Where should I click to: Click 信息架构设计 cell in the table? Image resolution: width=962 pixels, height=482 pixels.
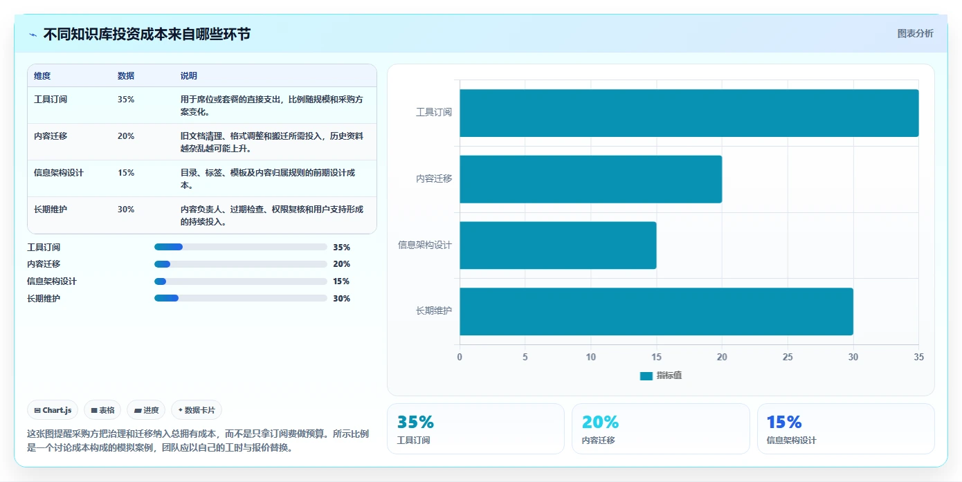click(59, 173)
